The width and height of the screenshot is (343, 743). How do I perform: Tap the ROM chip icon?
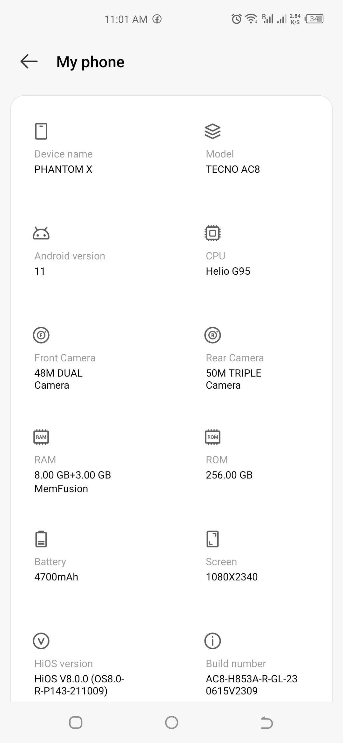tap(212, 437)
